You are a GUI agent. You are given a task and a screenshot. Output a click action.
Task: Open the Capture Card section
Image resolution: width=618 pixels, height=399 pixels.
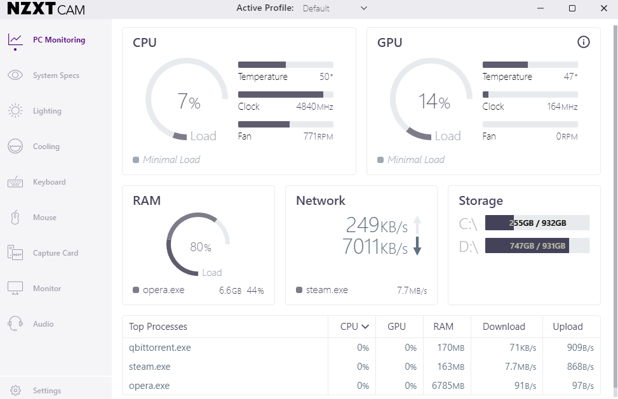(x=55, y=253)
